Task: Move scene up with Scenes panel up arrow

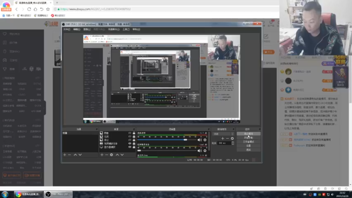Action: click(75, 155)
